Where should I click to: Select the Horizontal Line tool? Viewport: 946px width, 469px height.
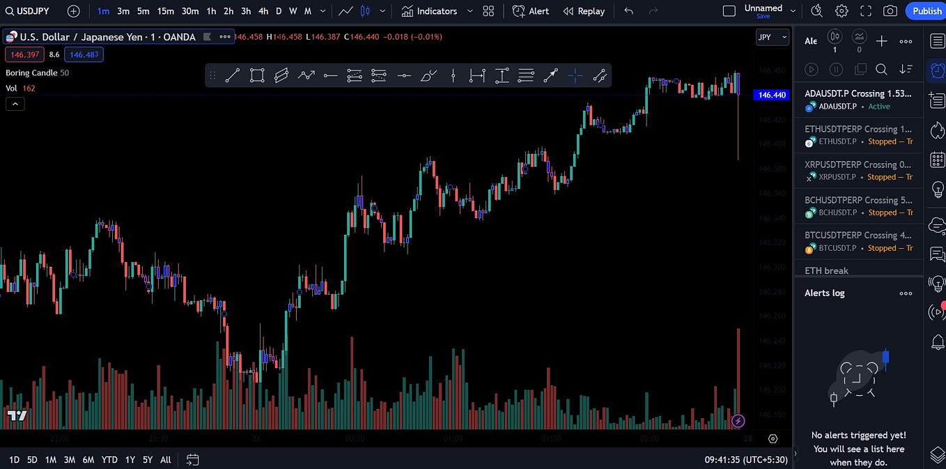tap(330, 75)
